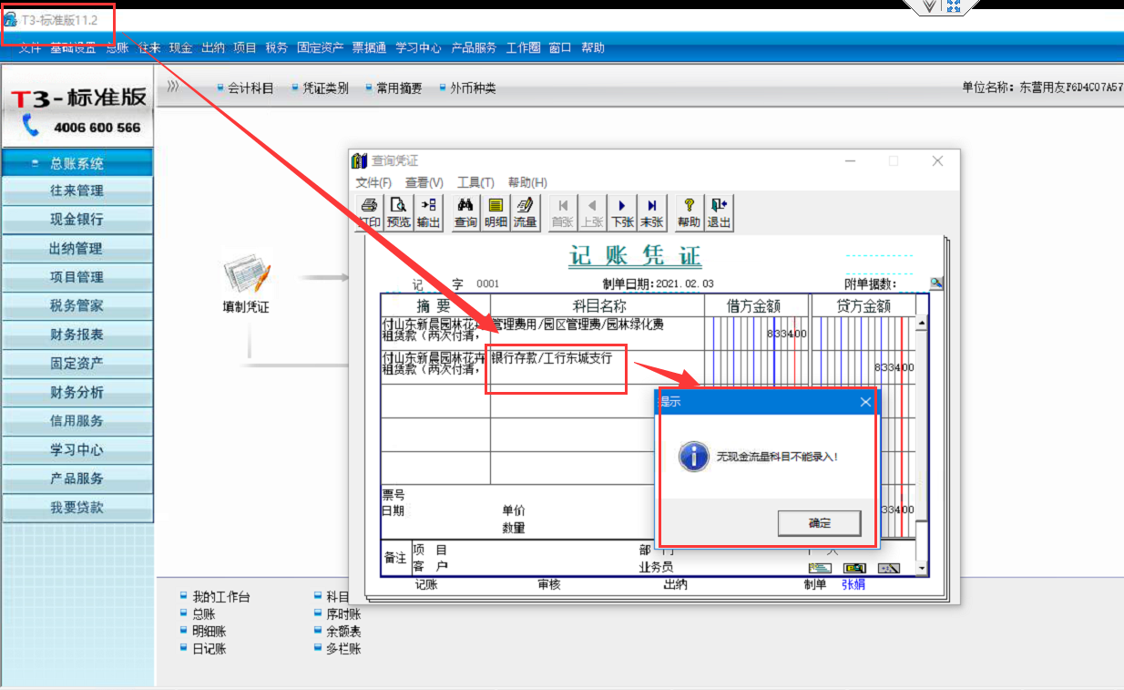Open 项目管理 module in sidebar
1124x690 pixels.
click(x=77, y=277)
